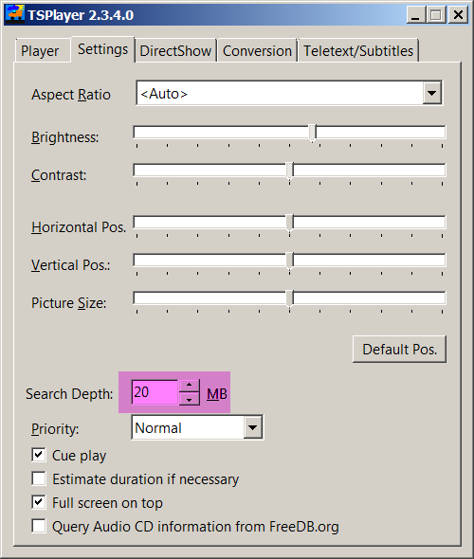Viewport: 474px width, 559px height.
Task: Go to the Conversion tab
Action: point(257,51)
